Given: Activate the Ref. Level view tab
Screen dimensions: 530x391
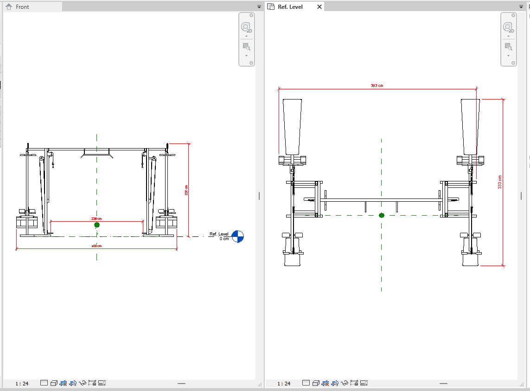Looking at the screenshot, I should click(x=290, y=7).
